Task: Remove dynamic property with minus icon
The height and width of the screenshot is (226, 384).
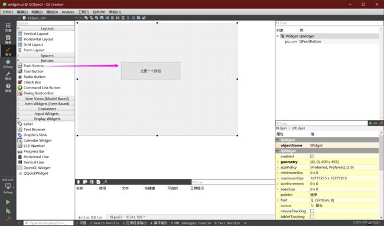Action: 376,123
